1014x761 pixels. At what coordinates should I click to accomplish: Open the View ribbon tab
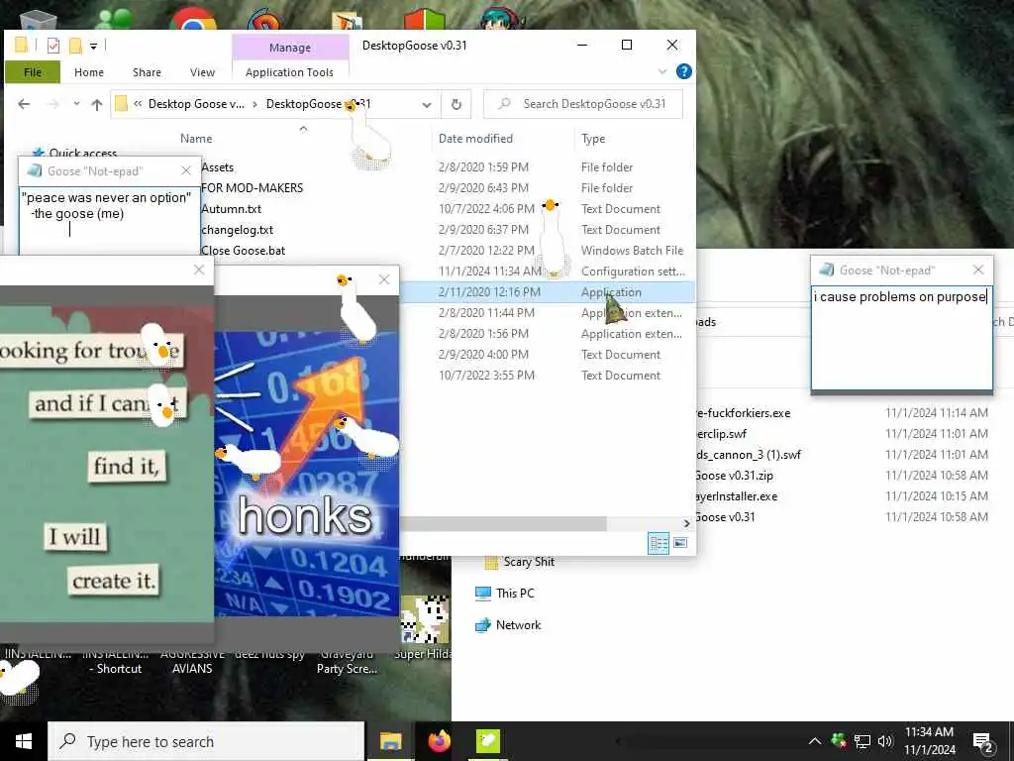point(202,71)
